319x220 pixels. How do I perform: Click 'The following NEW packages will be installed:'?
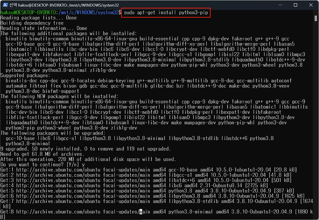point(60,96)
